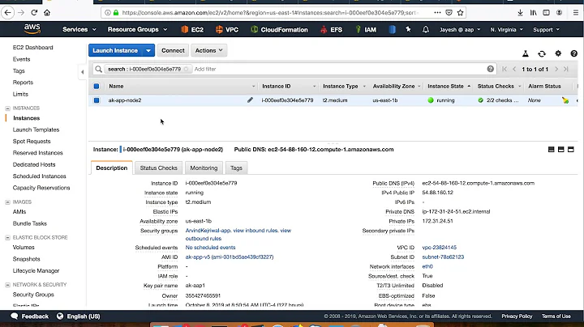Go back with the browser back arrow
This screenshot has width=584, height=327.
[x=8, y=13]
